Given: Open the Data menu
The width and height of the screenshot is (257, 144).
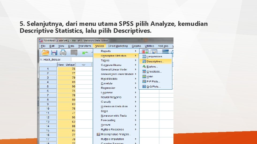Looking at the screenshot, I should pyautogui.click(x=71, y=46).
